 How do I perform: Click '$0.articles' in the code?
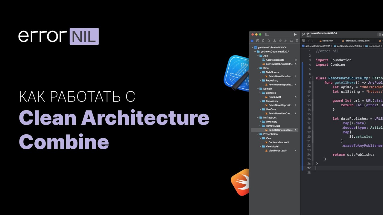click(x=361, y=136)
